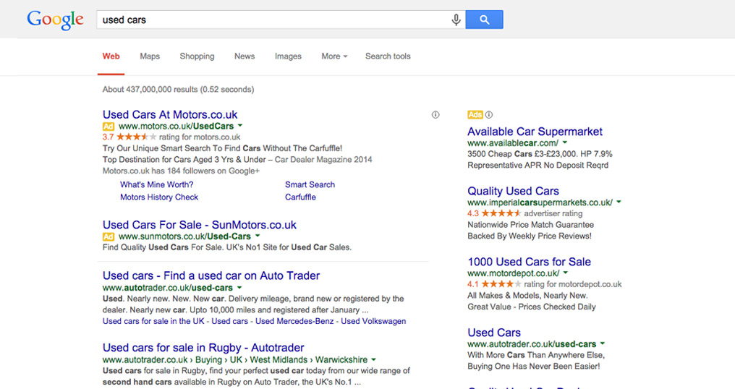Open info icon beside top ad block
735x389 pixels.
pos(436,115)
